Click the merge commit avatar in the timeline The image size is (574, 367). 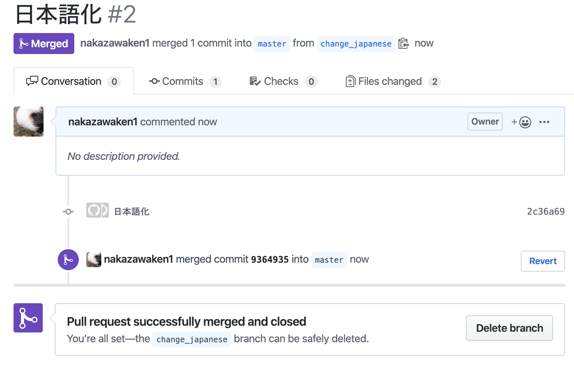[x=94, y=259]
